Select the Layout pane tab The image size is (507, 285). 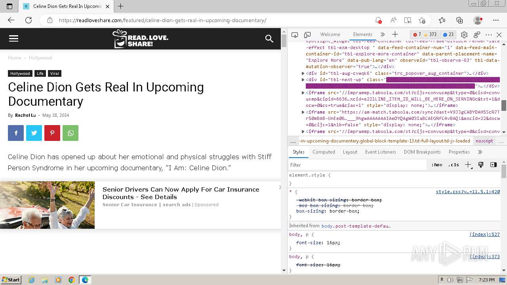click(350, 152)
